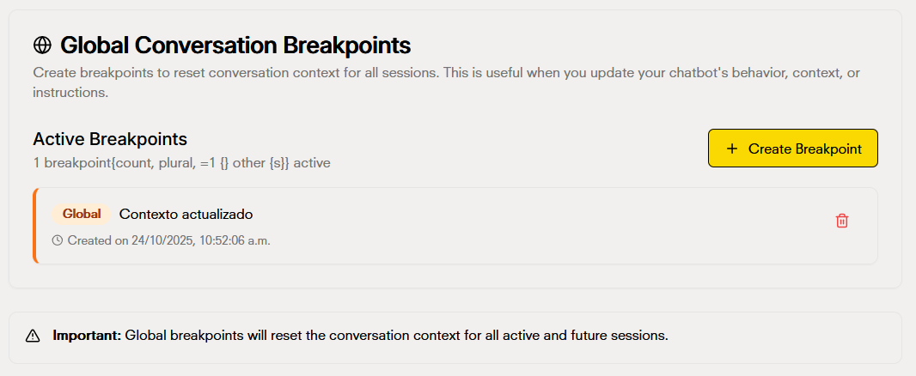Click the orange left edge of breakpoint card
This screenshot has height=376, width=916.
click(x=35, y=225)
